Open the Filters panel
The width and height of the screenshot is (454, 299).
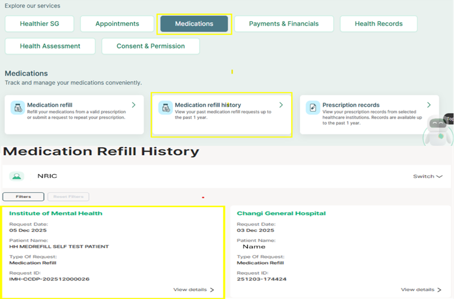click(x=23, y=197)
